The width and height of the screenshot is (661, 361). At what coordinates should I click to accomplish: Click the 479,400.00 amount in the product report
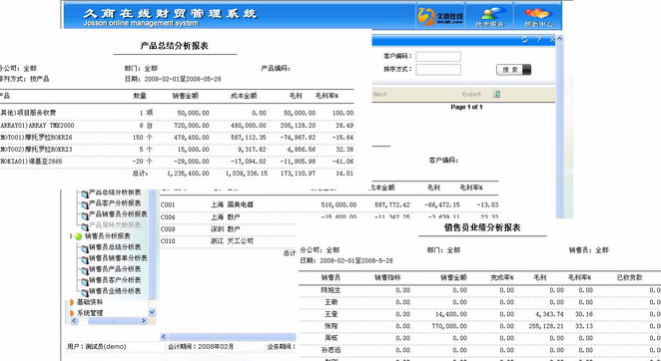click(192, 138)
